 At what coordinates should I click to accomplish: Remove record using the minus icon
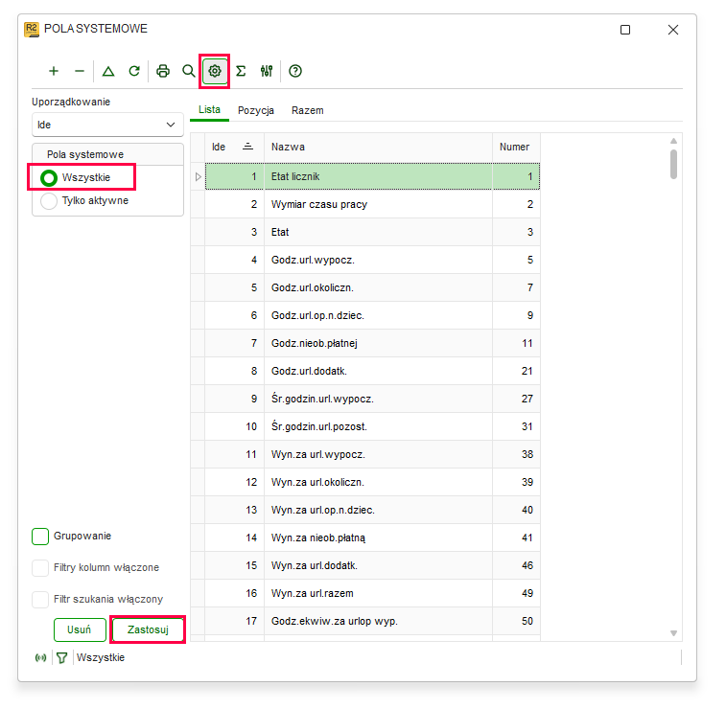pos(80,71)
